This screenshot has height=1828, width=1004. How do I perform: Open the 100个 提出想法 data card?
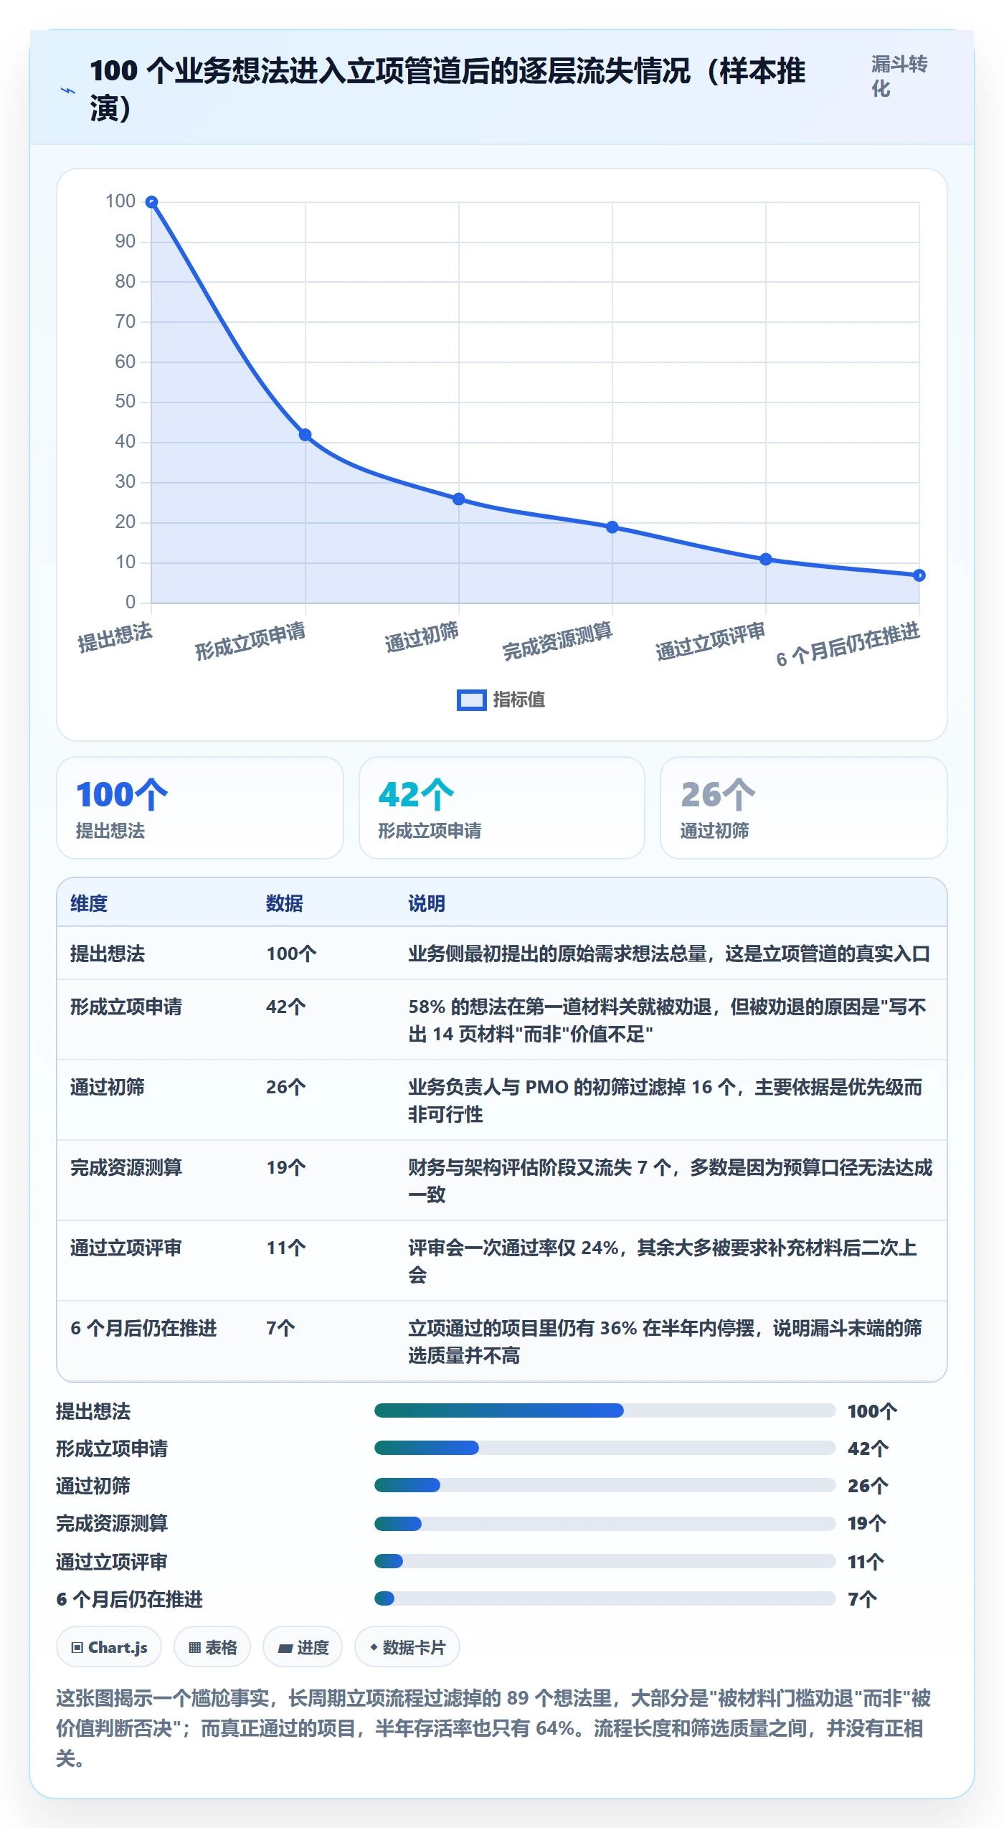[x=200, y=808]
